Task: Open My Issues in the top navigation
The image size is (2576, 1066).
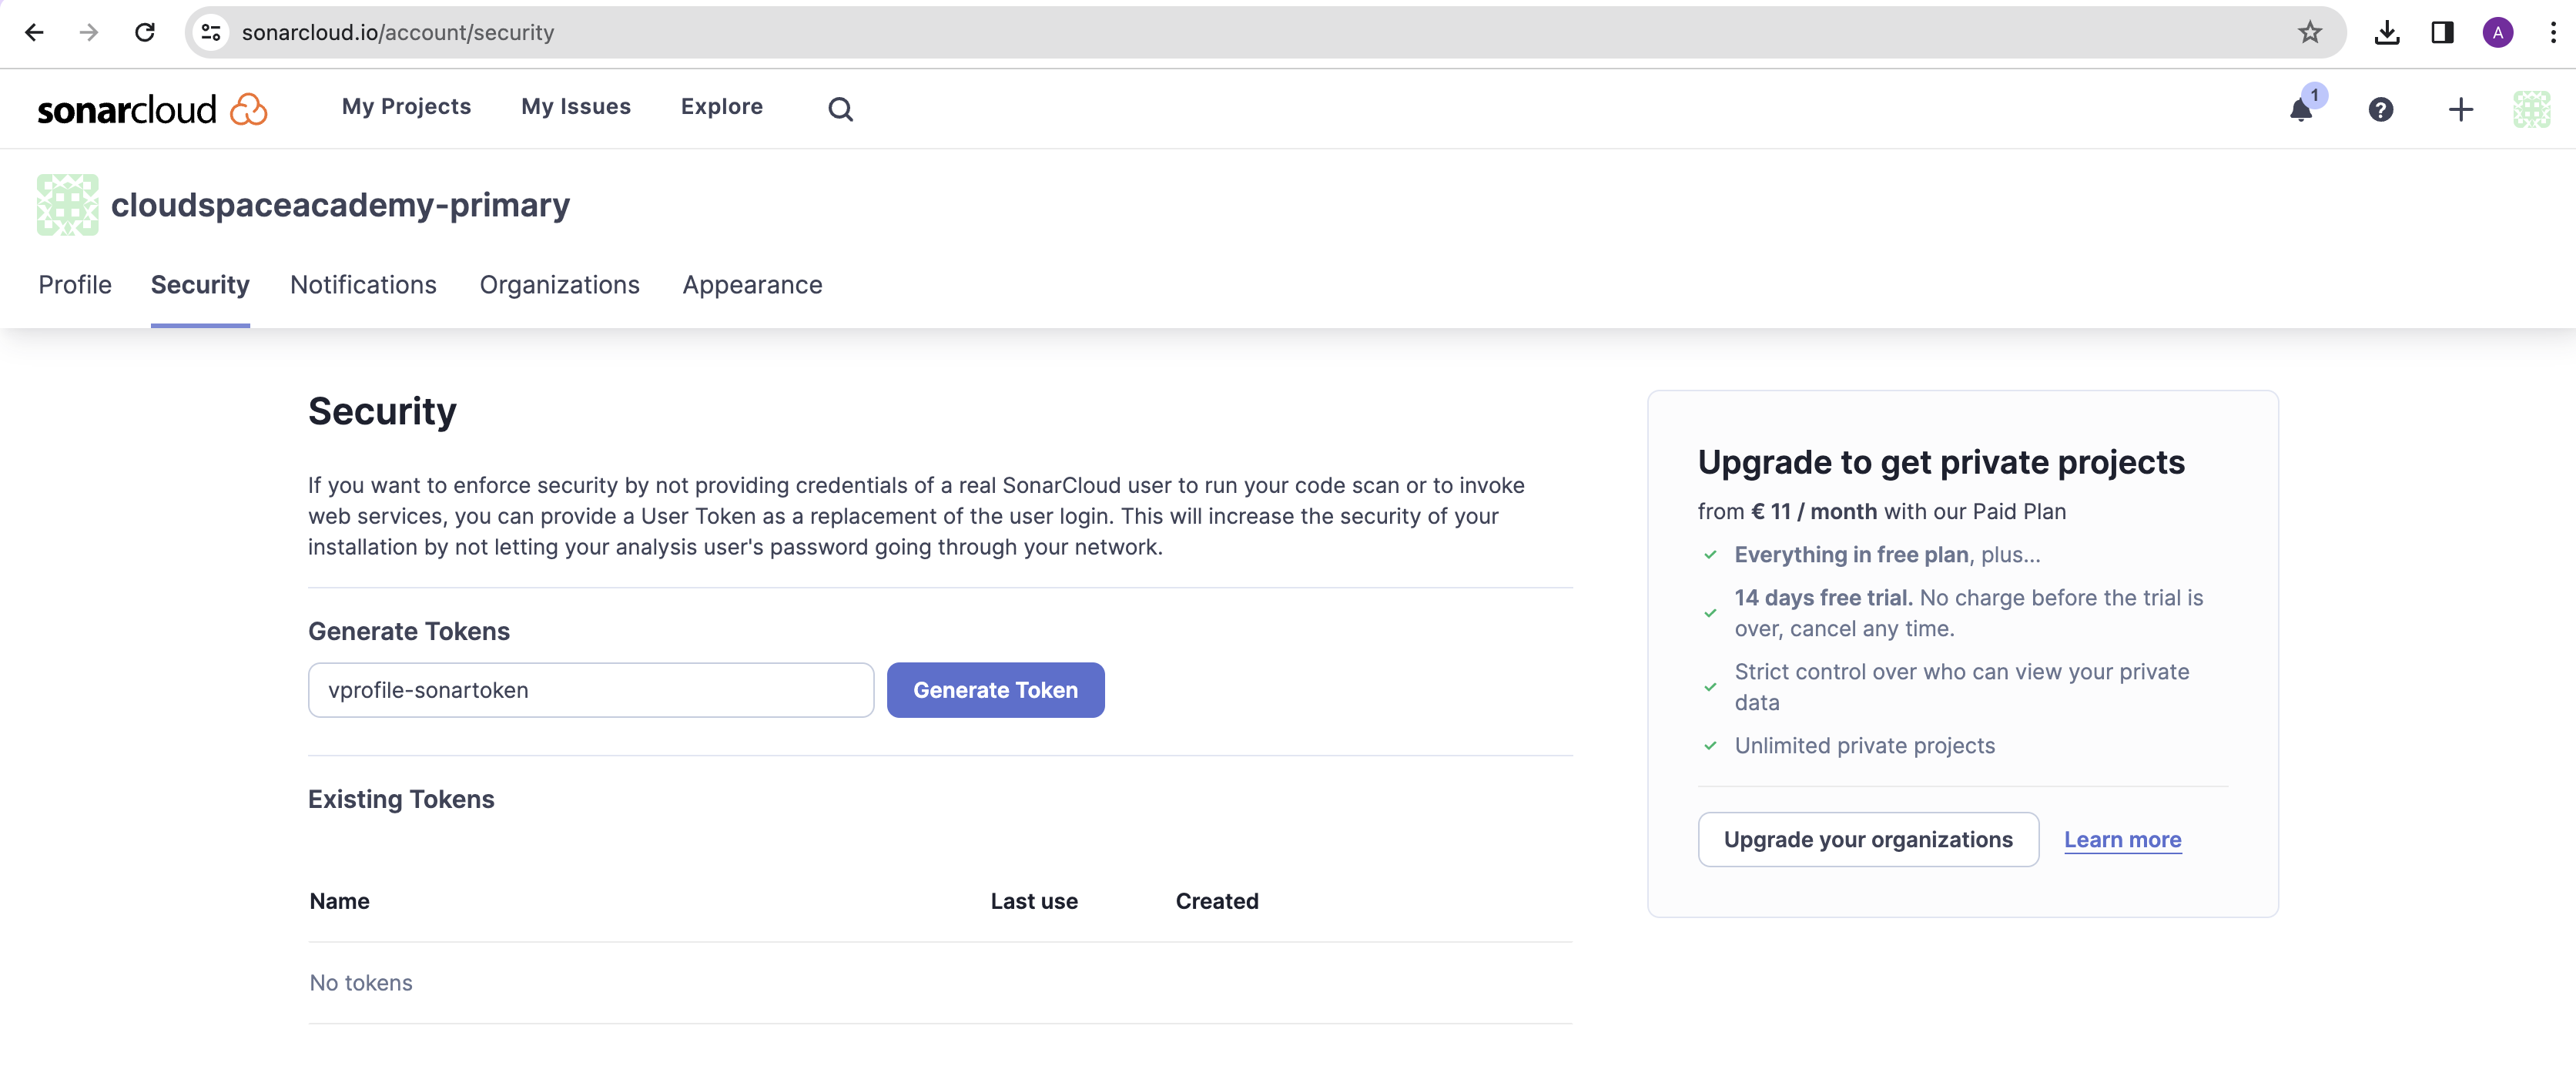Action: (576, 107)
